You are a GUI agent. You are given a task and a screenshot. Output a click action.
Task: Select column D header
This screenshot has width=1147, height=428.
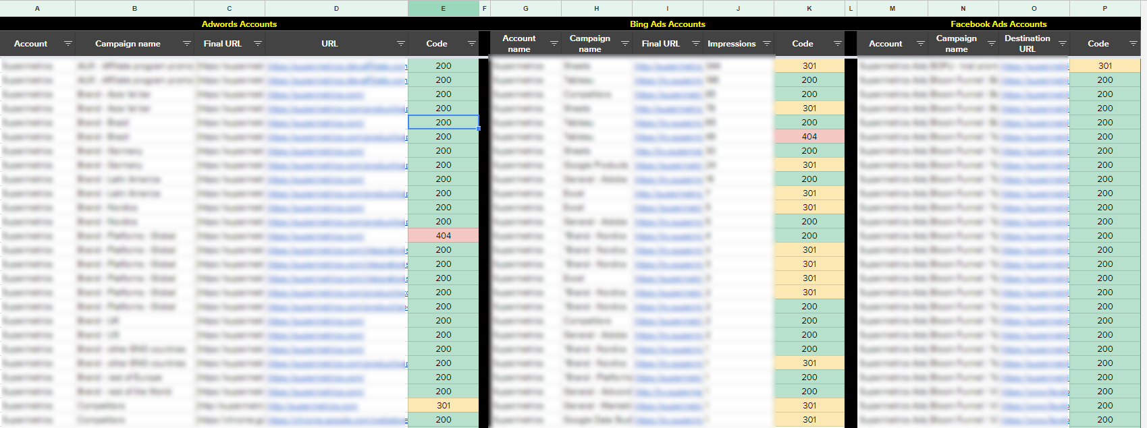click(x=336, y=9)
